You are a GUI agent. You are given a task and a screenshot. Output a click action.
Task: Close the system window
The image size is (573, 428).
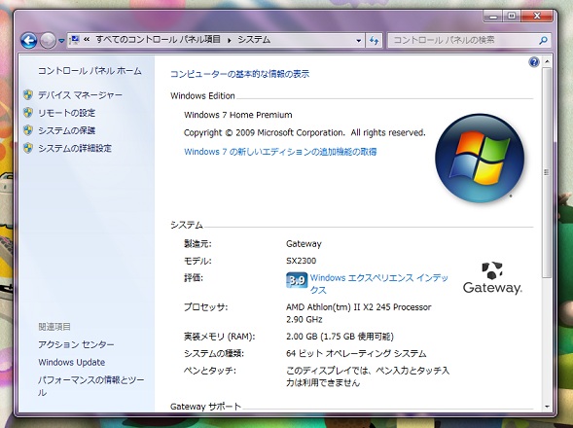[537, 16]
